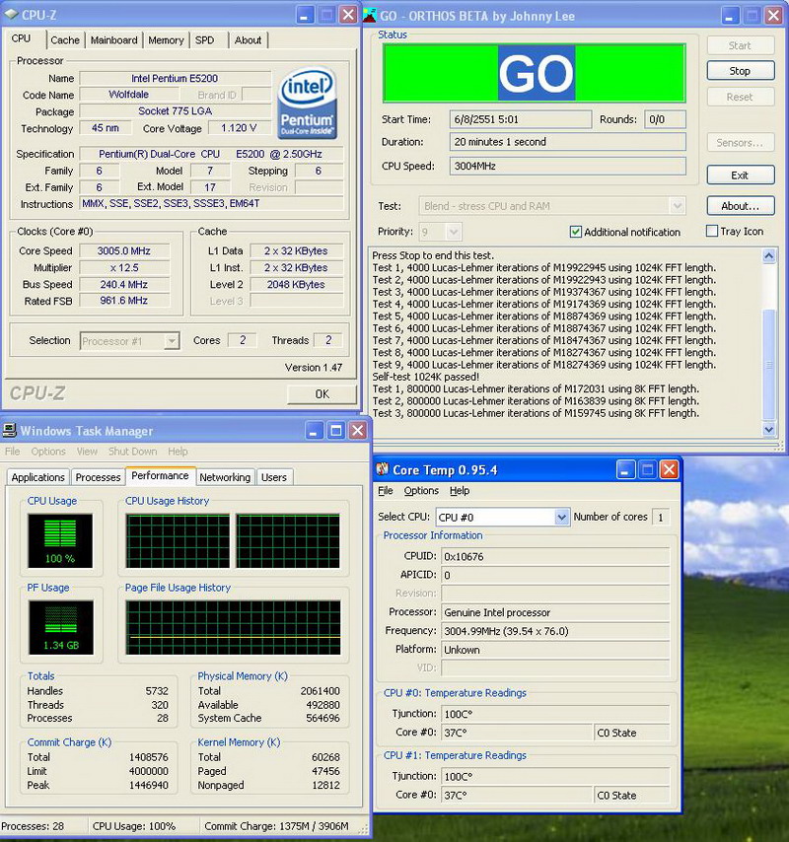Image resolution: width=789 pixels, height=842 pixels.
Task: Click the Intel Pentium logo in CPU-Z
Action: click(308, 104)
